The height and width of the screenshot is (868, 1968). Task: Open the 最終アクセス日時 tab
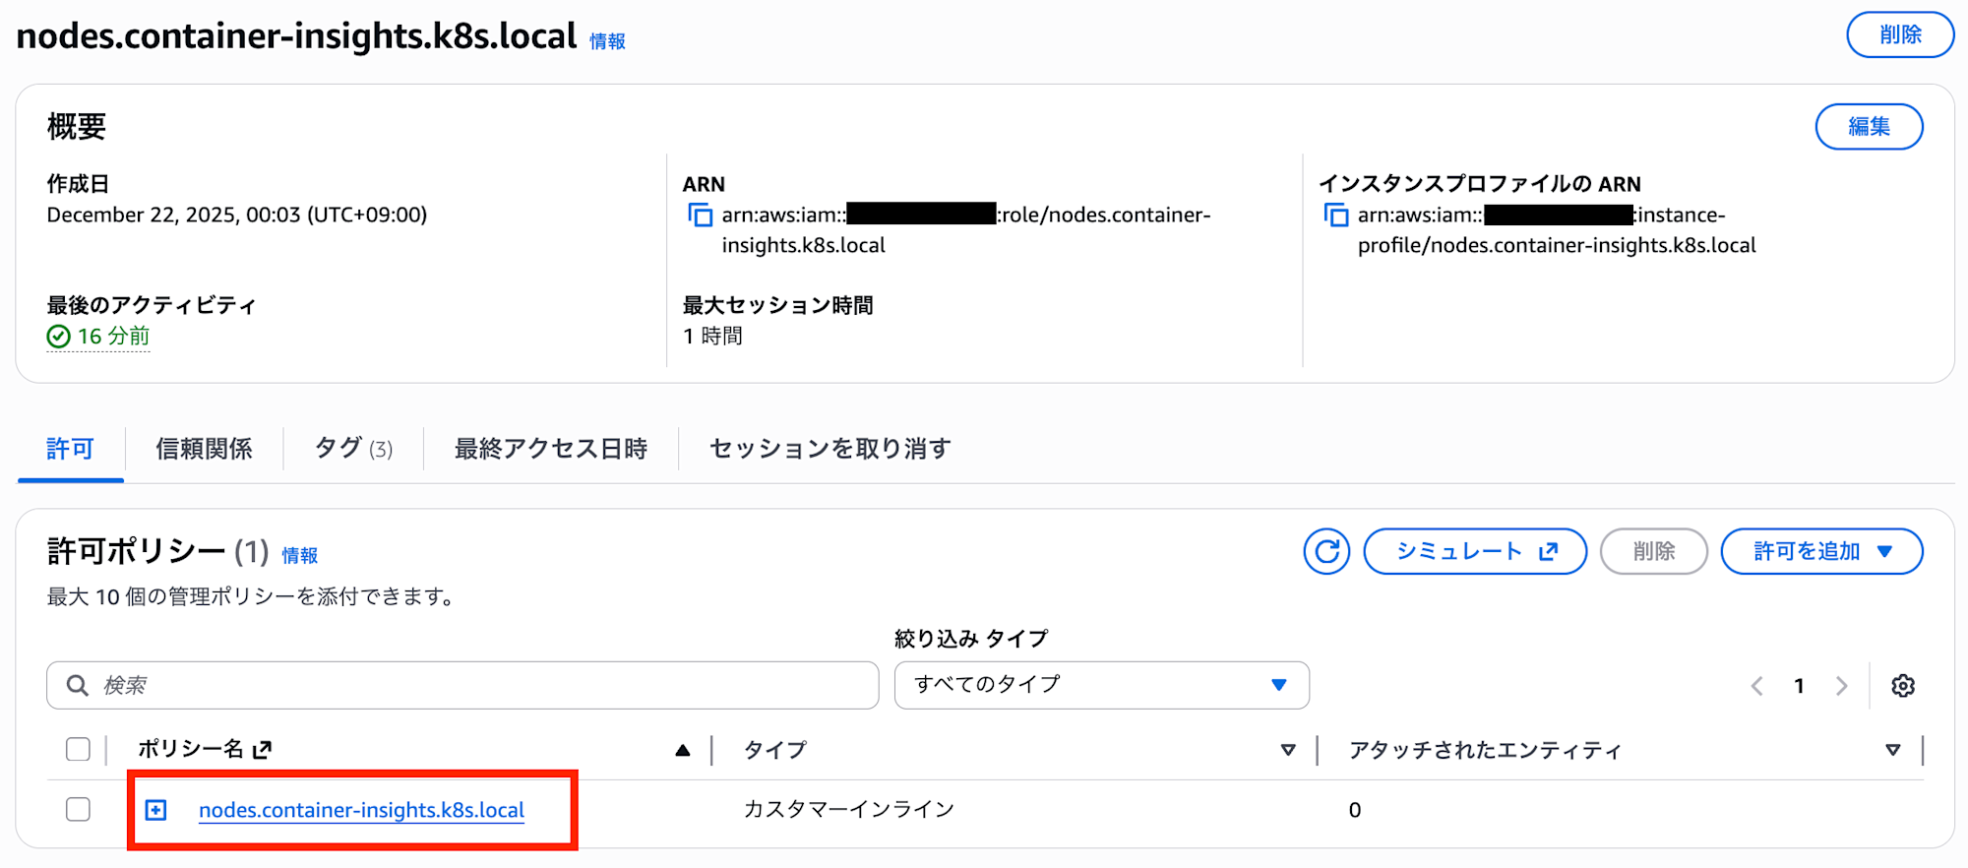tap(551, 449)
